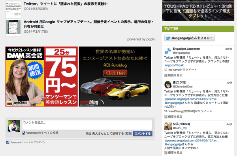Click the '(2014年3月17日)' article date
Viewport: 237px width, 156px height.
coord(36,32)
